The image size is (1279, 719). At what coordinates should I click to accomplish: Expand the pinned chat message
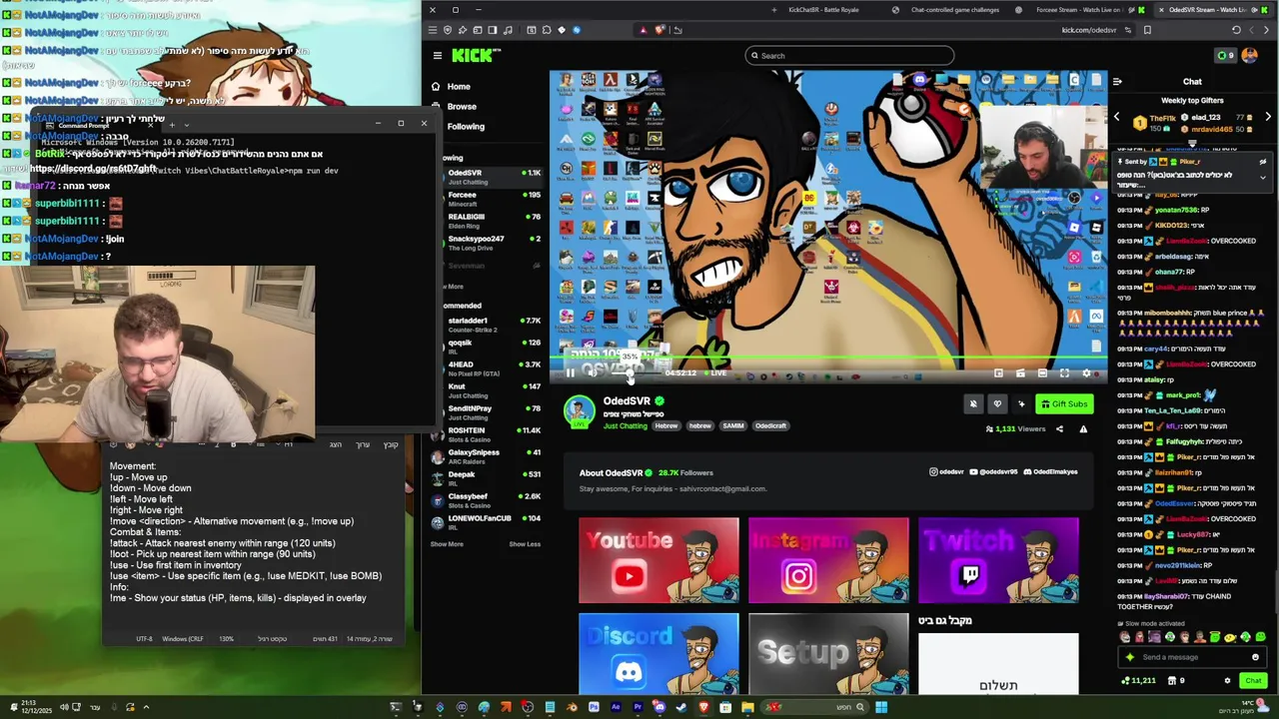pos(1263,178)
